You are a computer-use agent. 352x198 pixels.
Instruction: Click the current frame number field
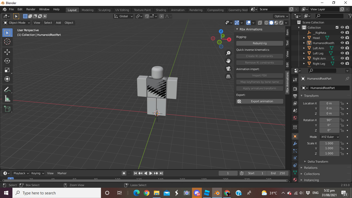[228, 173]
